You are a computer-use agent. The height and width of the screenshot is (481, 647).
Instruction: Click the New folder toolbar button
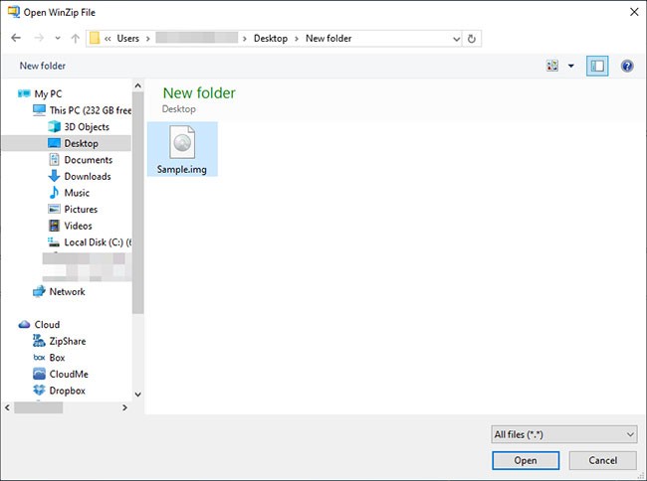pyautogui.click(x=41, y=67)
